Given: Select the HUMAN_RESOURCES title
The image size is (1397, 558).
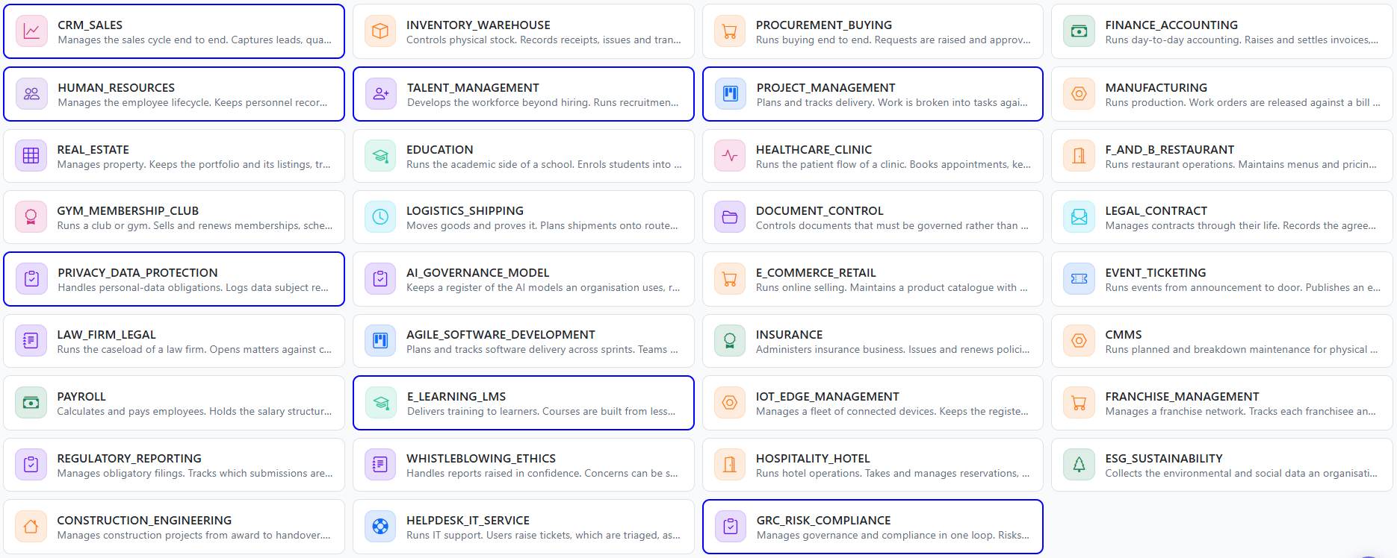Looking at the screenshot, I should 117,87.
